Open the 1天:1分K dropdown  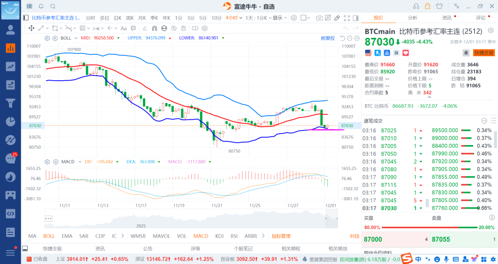click(x=259, y=18)
